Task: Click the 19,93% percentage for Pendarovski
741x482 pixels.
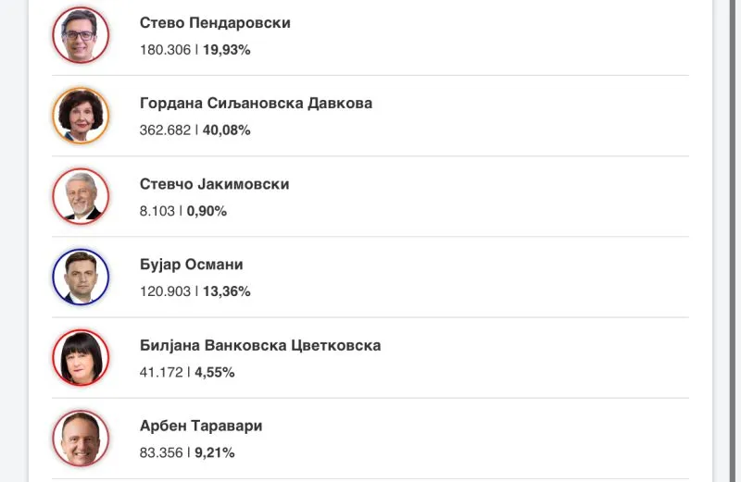Action: click(226, 50)
